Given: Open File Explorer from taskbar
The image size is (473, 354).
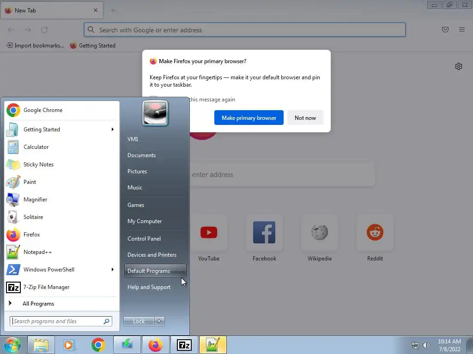Looking at the screenshot, I should (x=41, y=345).
